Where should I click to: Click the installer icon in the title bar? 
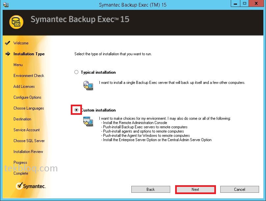tap(6, 4)
